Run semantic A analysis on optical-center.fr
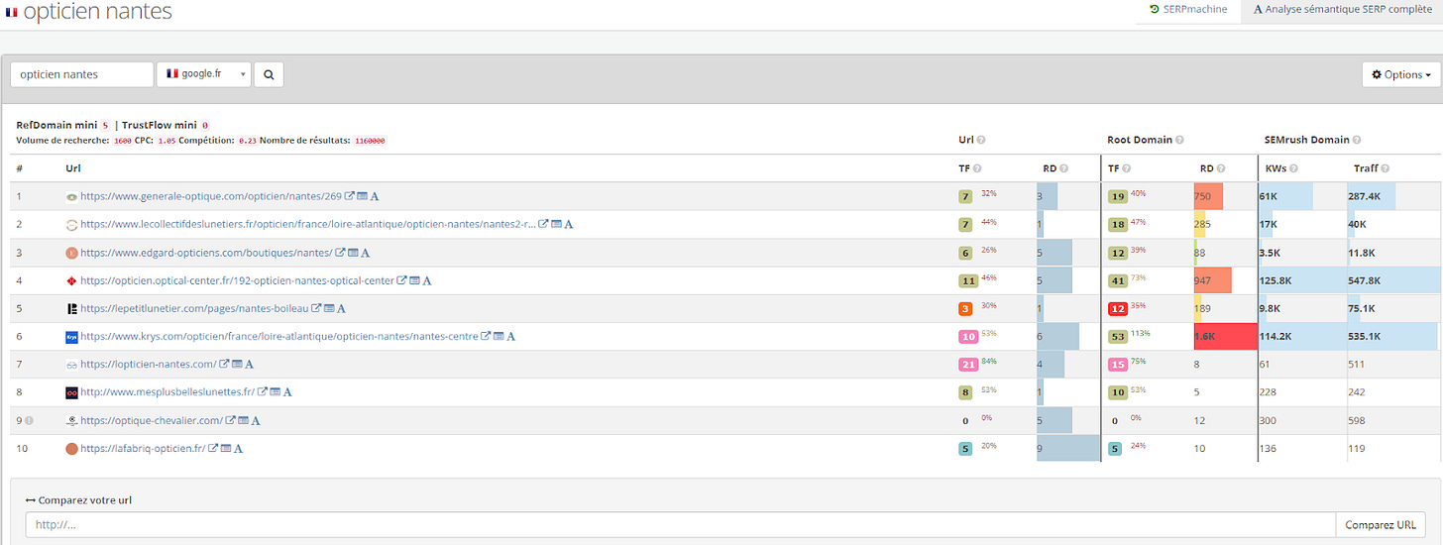The height and width of the screenshot is (545, 1443). (x=427, y=280)
